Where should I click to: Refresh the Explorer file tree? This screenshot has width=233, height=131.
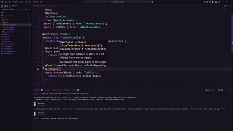[23, 9]
